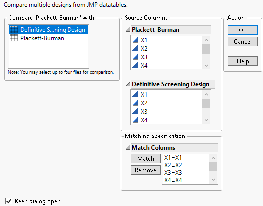Click X4 continuous icon under Definitive Screening Design
263x206 pixels.
135,120
